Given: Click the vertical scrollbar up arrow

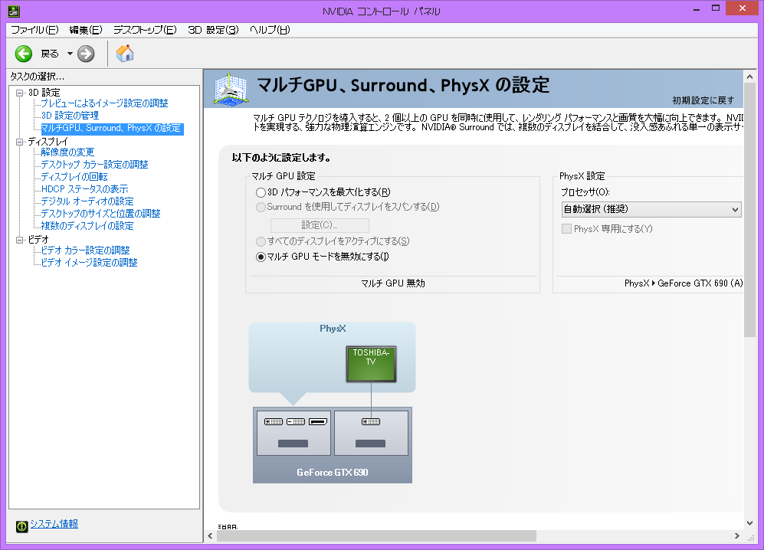Looking at the screenshot, I should click(749, 77).
